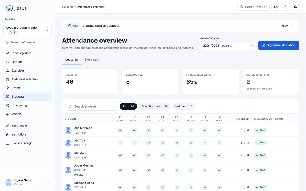Go to Institutions sidebar item
306x191 pixels.
click(27, 134)
